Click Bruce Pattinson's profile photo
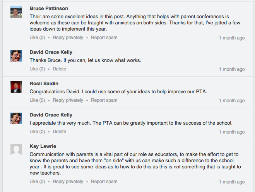255x192 pixels. coord(16,12)
